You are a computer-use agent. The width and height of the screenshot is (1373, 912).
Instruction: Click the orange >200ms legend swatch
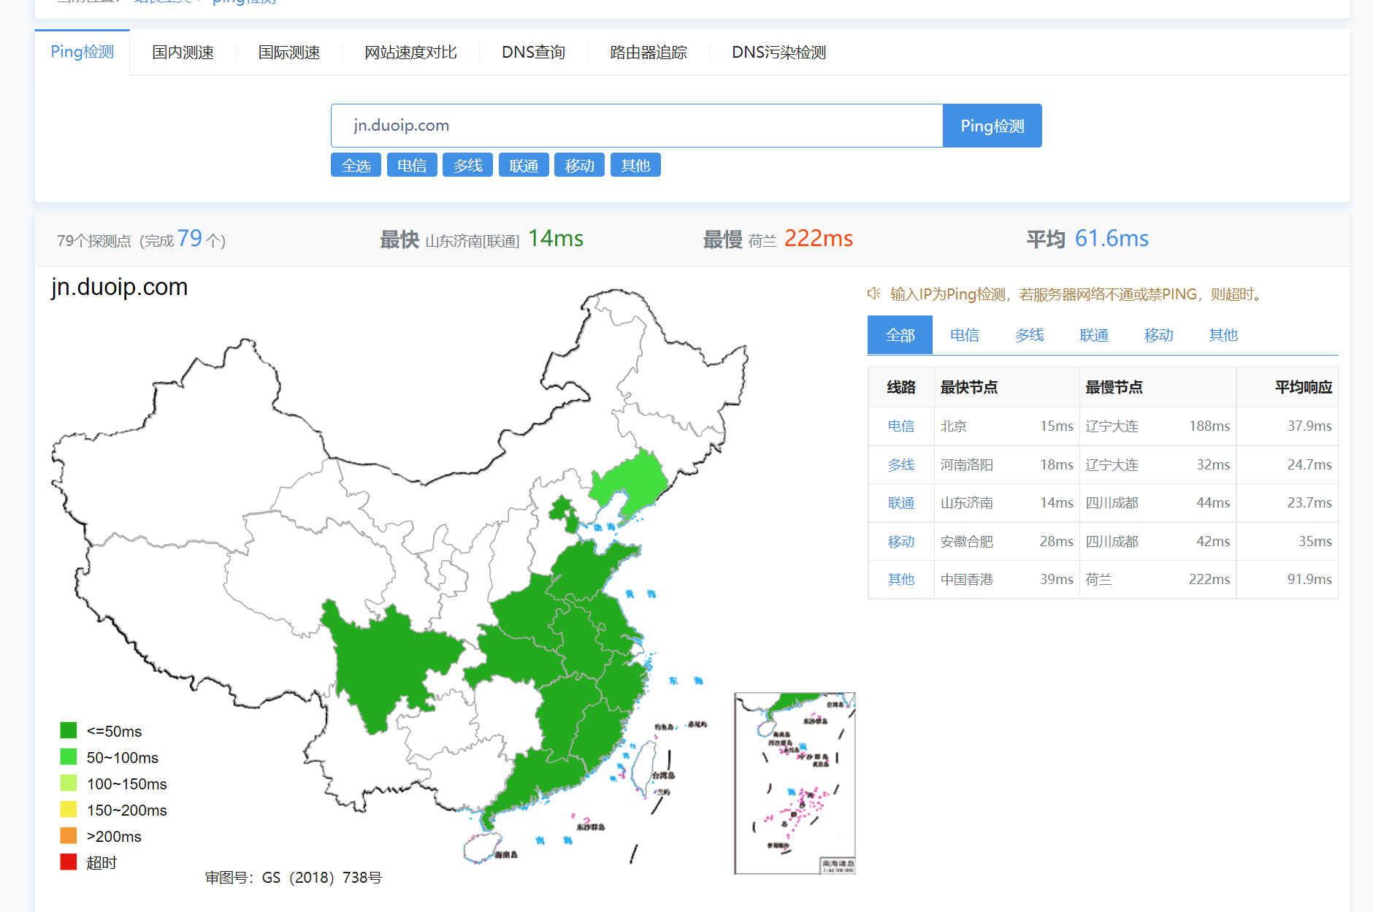[69, 835]
